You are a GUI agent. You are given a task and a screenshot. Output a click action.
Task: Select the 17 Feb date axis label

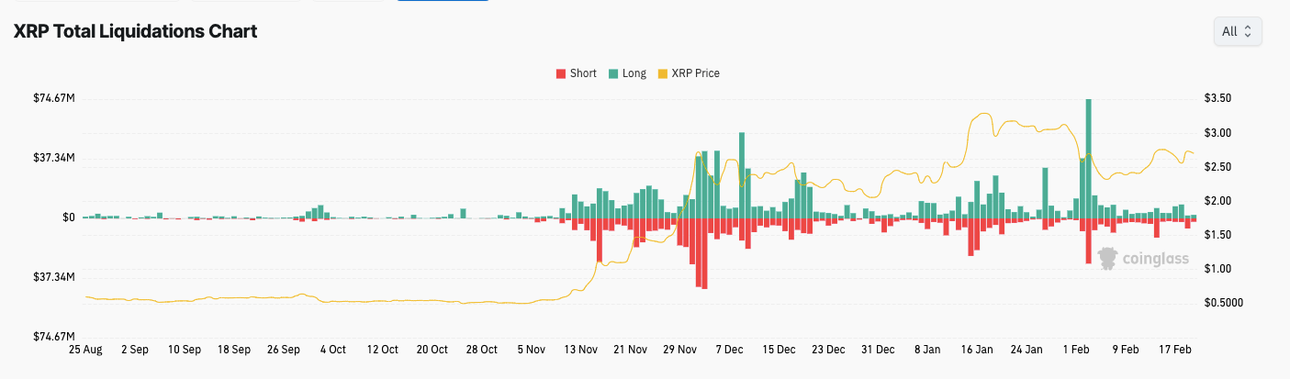click(x=1177, y=350)
